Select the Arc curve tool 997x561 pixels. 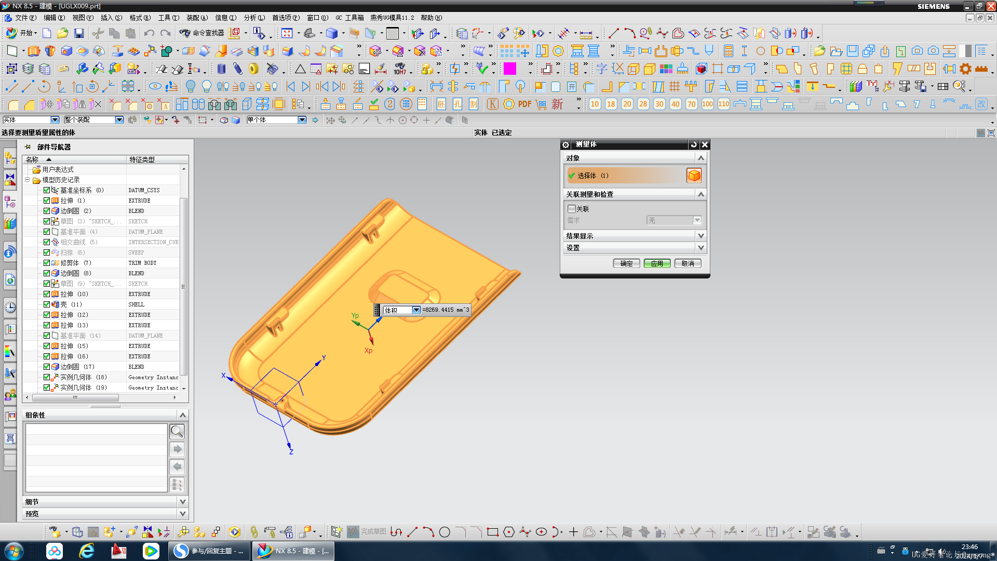point(629,33)
